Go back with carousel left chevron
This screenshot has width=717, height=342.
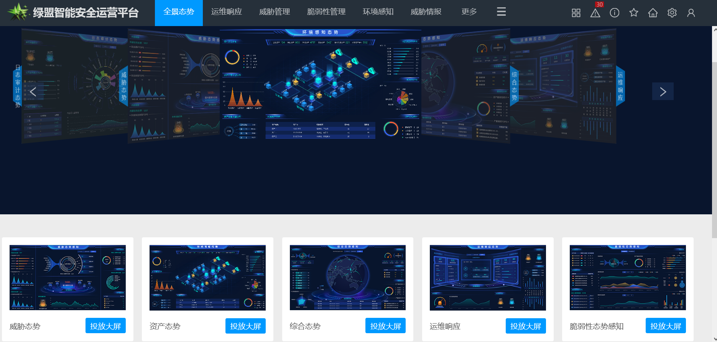tap(33, 92)
